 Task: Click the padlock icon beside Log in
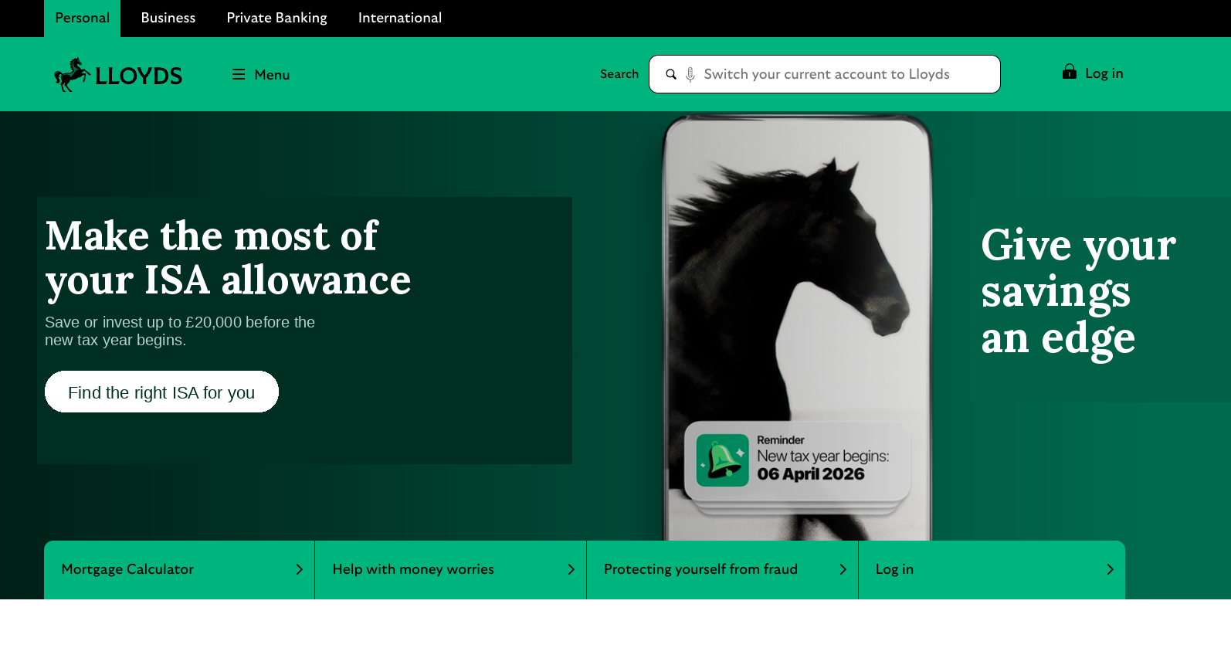coord(1070,72)
